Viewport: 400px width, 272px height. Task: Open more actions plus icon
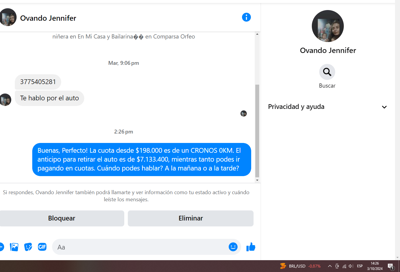click(1, 247)
